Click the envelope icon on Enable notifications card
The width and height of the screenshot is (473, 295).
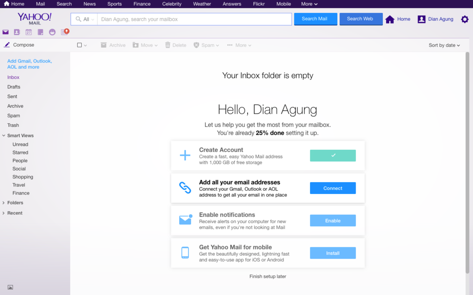(x=186, y=220)
